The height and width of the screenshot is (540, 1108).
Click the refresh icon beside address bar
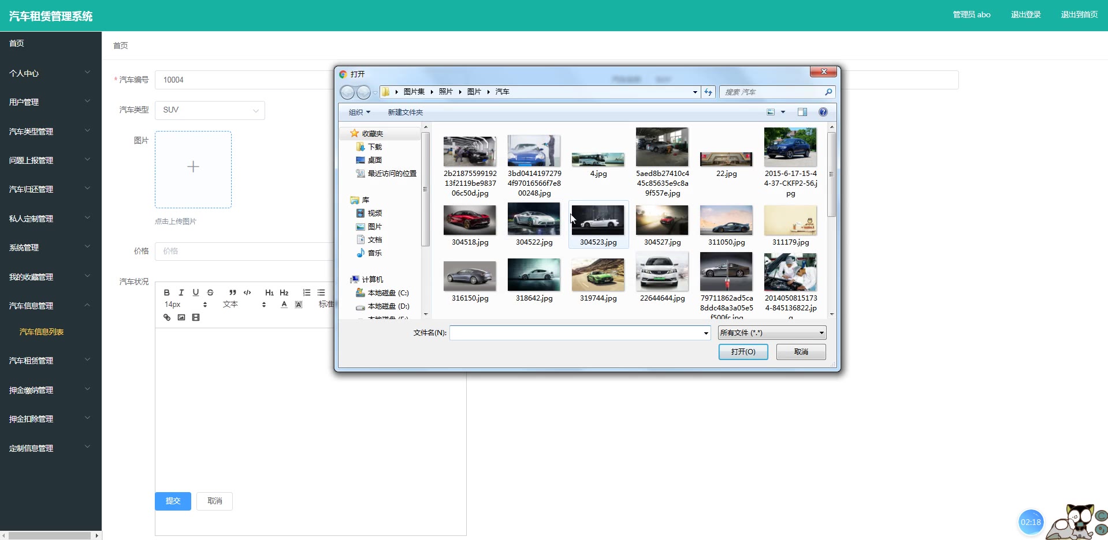click(708, 92)
